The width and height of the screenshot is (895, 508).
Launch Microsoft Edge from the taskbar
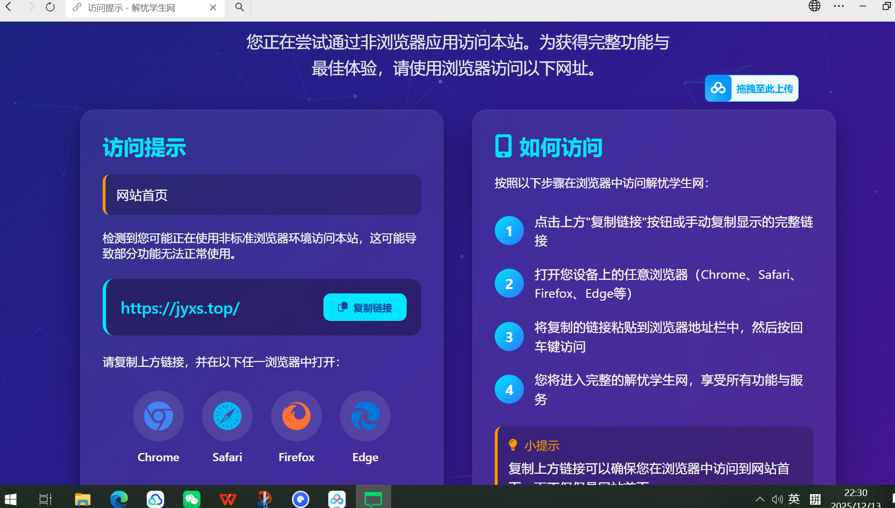119,498
